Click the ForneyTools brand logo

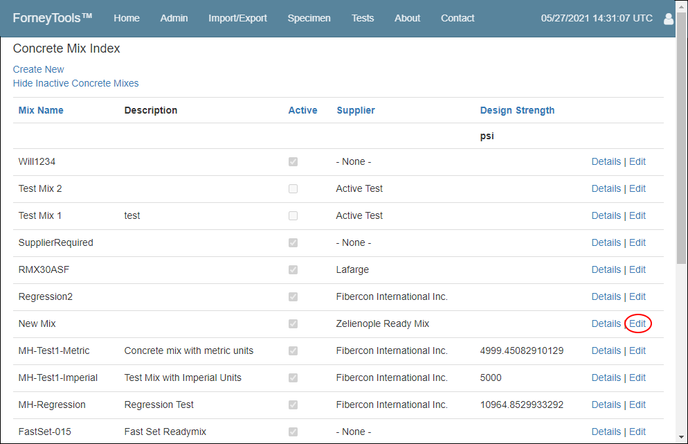[53, 18]
